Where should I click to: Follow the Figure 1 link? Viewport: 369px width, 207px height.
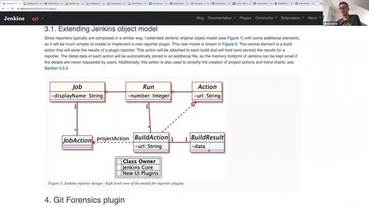point(235,38)
